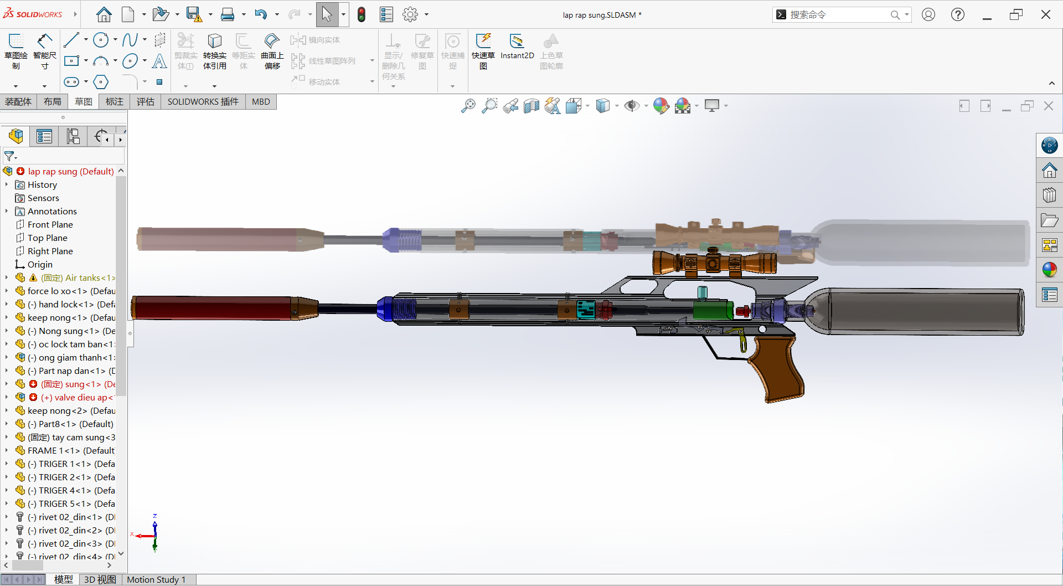Select the Sketch Text tool
This screenshot has width=1063, height=586.
click(159, 61)
